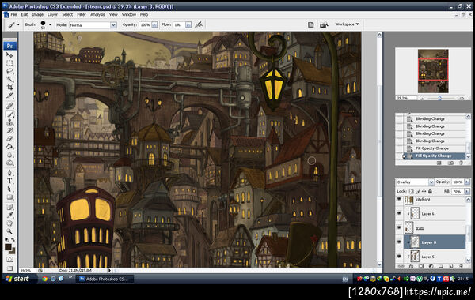The image size is (475, 300).
Task: Open the Workspace dropdown
Action: click(347, 24)
